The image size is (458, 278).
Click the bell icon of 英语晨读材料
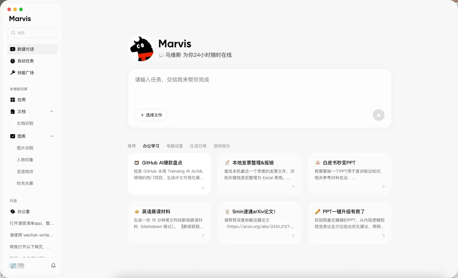pyautogui.click(x=137, y=212)
